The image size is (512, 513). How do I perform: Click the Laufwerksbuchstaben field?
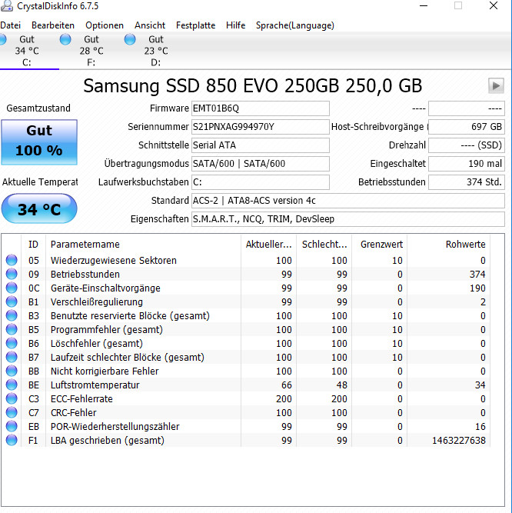[261, 182]
